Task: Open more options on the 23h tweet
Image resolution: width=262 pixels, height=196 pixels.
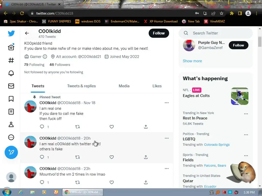Action: [x=167, y=168]
